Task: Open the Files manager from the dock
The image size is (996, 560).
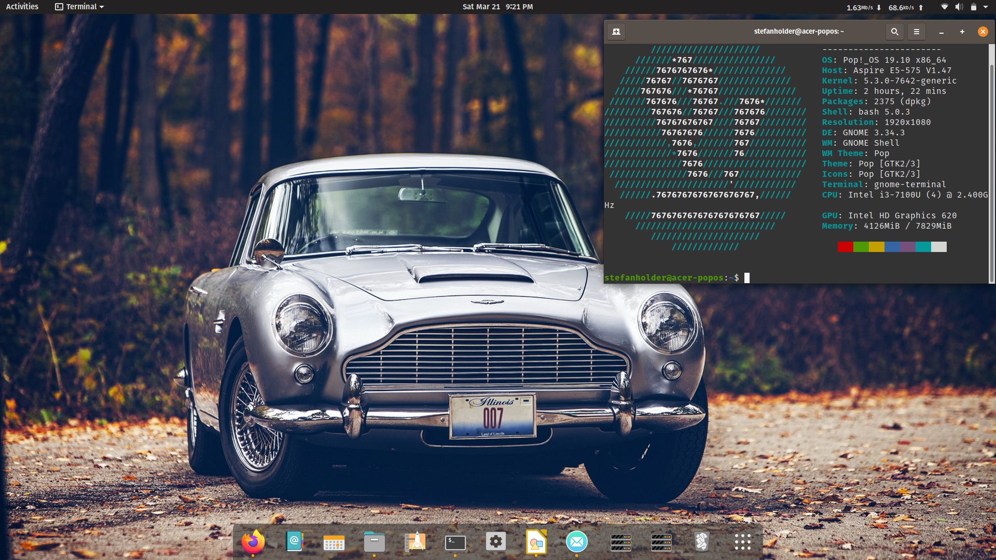Action: (x=375, y=541)
